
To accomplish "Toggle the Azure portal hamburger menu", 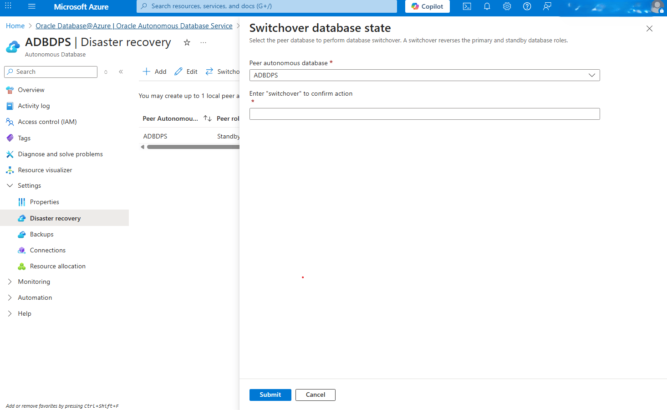I will (31, 6).
